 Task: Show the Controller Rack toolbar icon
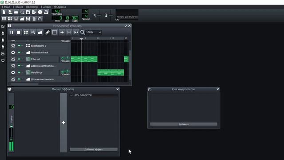pyautogui.click(x=40, y=19)
